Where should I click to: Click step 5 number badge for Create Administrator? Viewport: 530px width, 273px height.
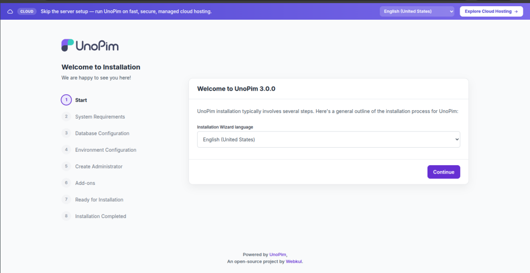(x=66, y=166)
